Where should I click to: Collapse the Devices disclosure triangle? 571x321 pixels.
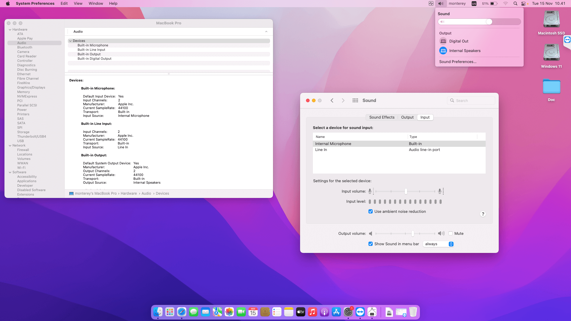(x=70, y=41)
